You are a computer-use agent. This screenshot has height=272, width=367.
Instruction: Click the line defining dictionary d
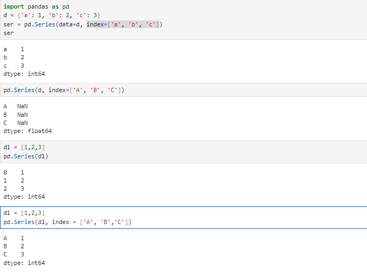click(52, 16)
